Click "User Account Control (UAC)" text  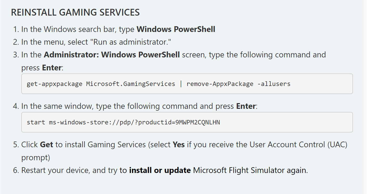click(299, 144)
